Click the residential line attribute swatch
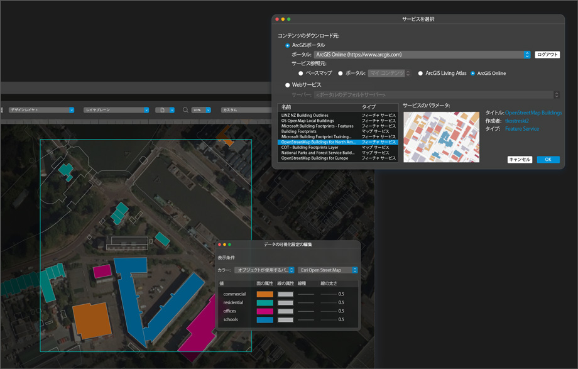 click(x=286, y=303)
